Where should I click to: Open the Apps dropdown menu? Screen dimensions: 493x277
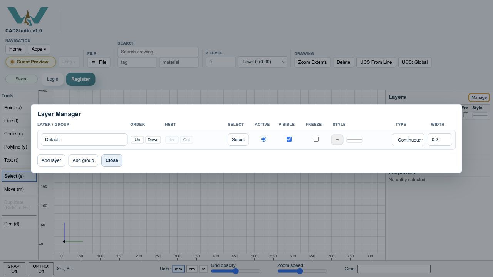(x=39, y=49)
